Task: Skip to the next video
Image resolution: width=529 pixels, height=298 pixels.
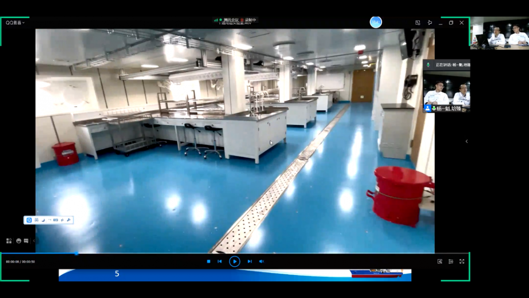Action: point(250,261)
